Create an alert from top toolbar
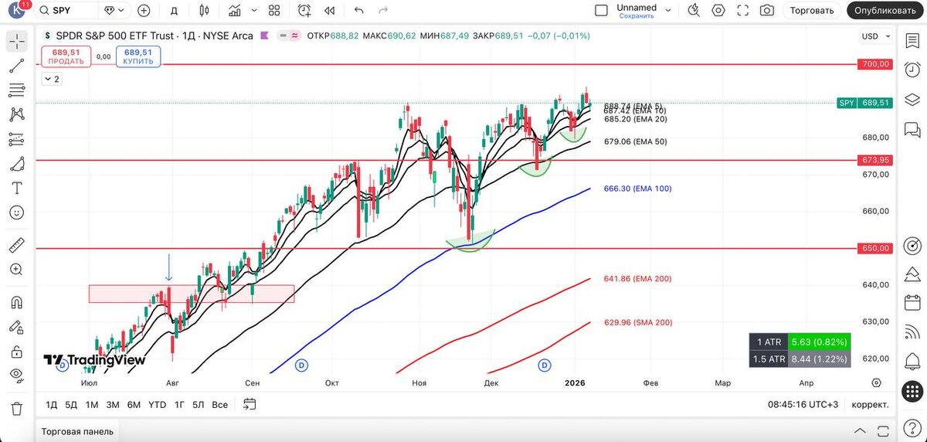 pos(304,10)
